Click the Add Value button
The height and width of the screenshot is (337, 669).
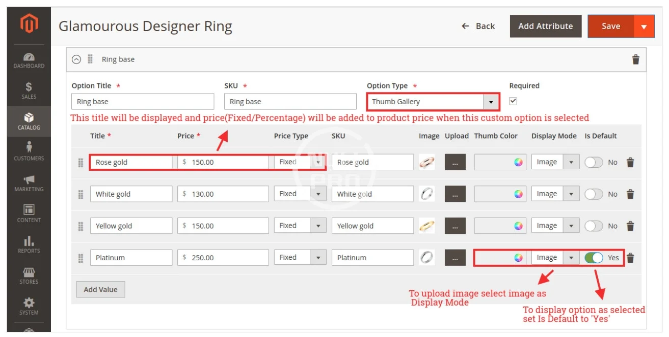point(100,290)
